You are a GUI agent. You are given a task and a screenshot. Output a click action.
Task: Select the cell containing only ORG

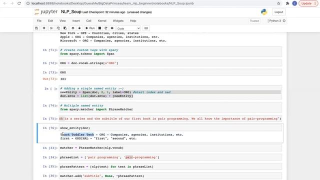pyautogui.click(x=170, y=72)
